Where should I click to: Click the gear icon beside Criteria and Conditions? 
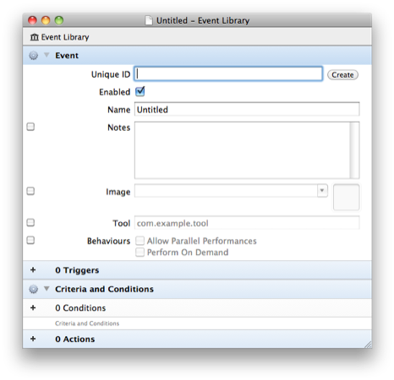tap(33, 289)
